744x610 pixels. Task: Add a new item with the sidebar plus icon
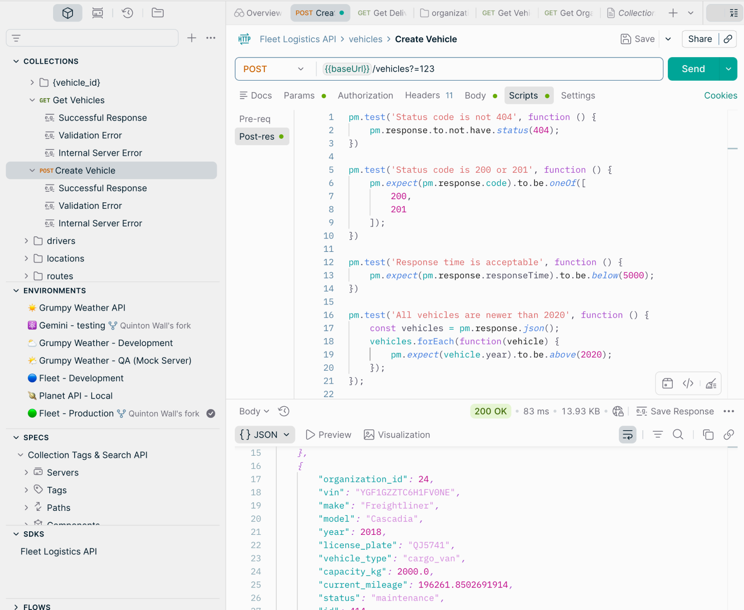click(x=192, y=38)
